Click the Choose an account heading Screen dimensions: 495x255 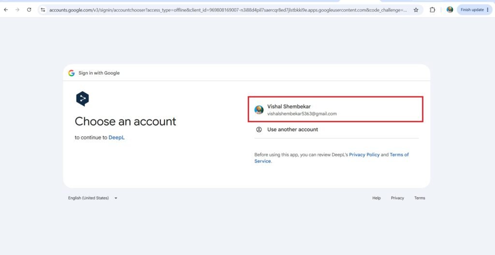coord(125,121)
